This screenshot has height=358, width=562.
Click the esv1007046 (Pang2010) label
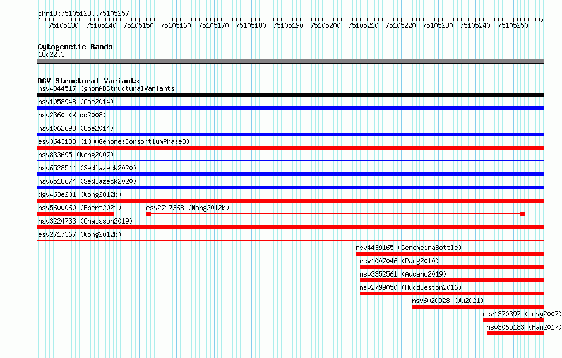[x=399, y=261]
